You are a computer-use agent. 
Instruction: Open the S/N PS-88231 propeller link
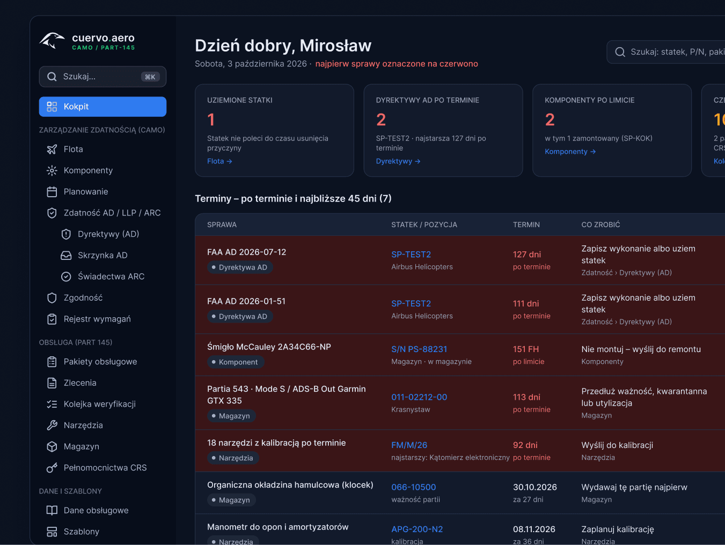click(x=419, y=349)
